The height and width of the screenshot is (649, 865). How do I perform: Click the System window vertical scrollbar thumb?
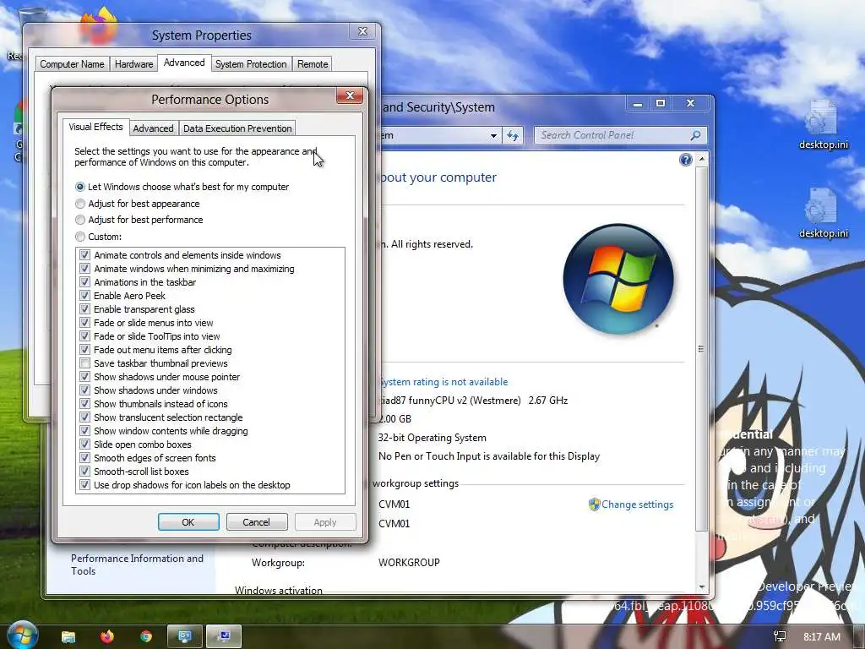(702, 349)
